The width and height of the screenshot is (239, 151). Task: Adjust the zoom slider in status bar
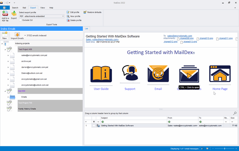(x=224, y=149)
